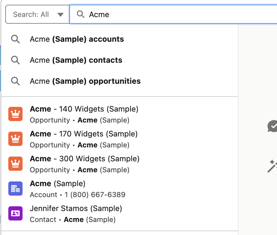Click the magnifier icon inside search box
The height and width of the screenshot is (235, 277).
80,14
